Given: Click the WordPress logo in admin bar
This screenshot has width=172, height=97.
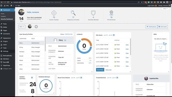Looking at the screenshot, I should (x=1, y=6).
